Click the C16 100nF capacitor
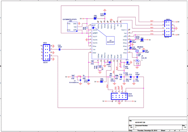188x132 pixels. point(105,14)
